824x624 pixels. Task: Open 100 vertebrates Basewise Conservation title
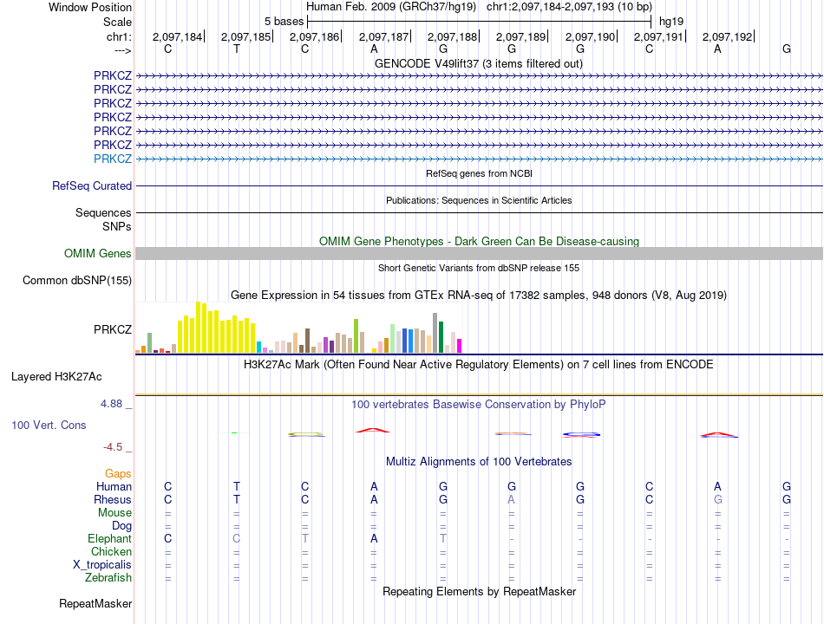[x=479, y=405]
